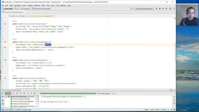Click the Stop square on Run sidebar
The image size is (199, 112).
pos(2,100)
